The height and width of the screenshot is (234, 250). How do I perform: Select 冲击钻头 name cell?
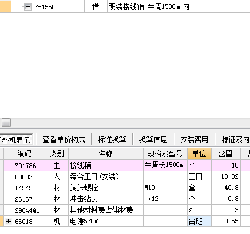point(106,199)
